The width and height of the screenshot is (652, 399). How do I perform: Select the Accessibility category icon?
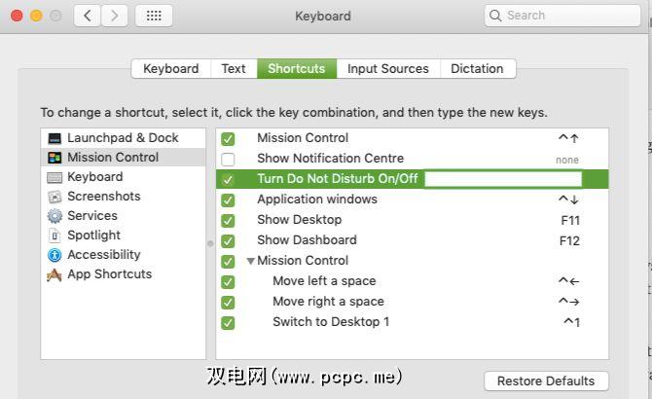(x=54, y=255)
